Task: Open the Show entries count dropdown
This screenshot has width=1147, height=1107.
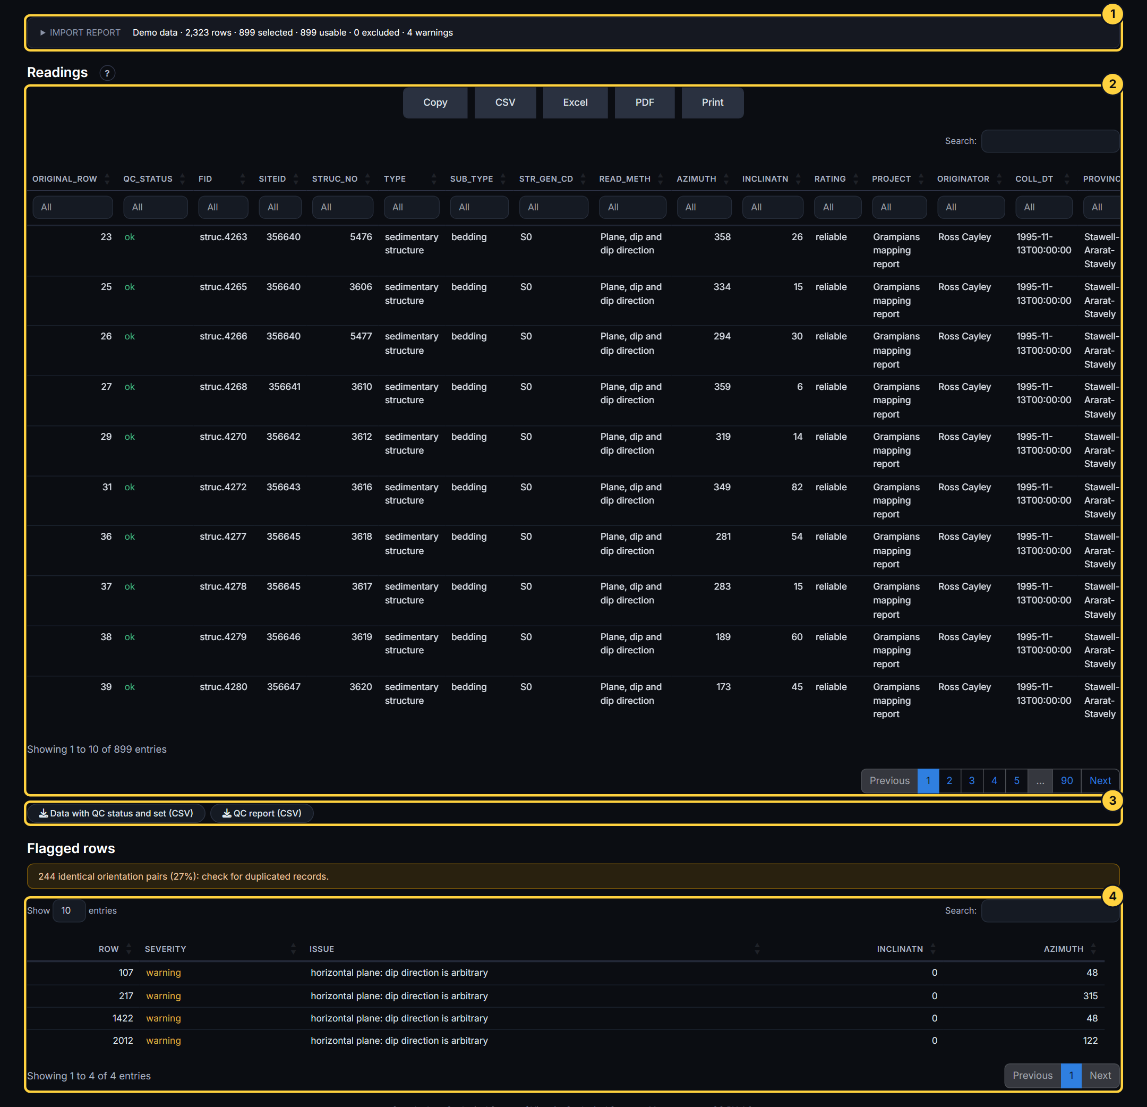Action: pos(69,911)
